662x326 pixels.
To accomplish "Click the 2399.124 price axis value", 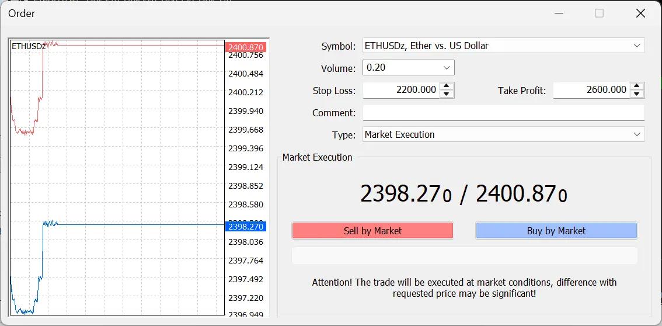I will [245, 167].
